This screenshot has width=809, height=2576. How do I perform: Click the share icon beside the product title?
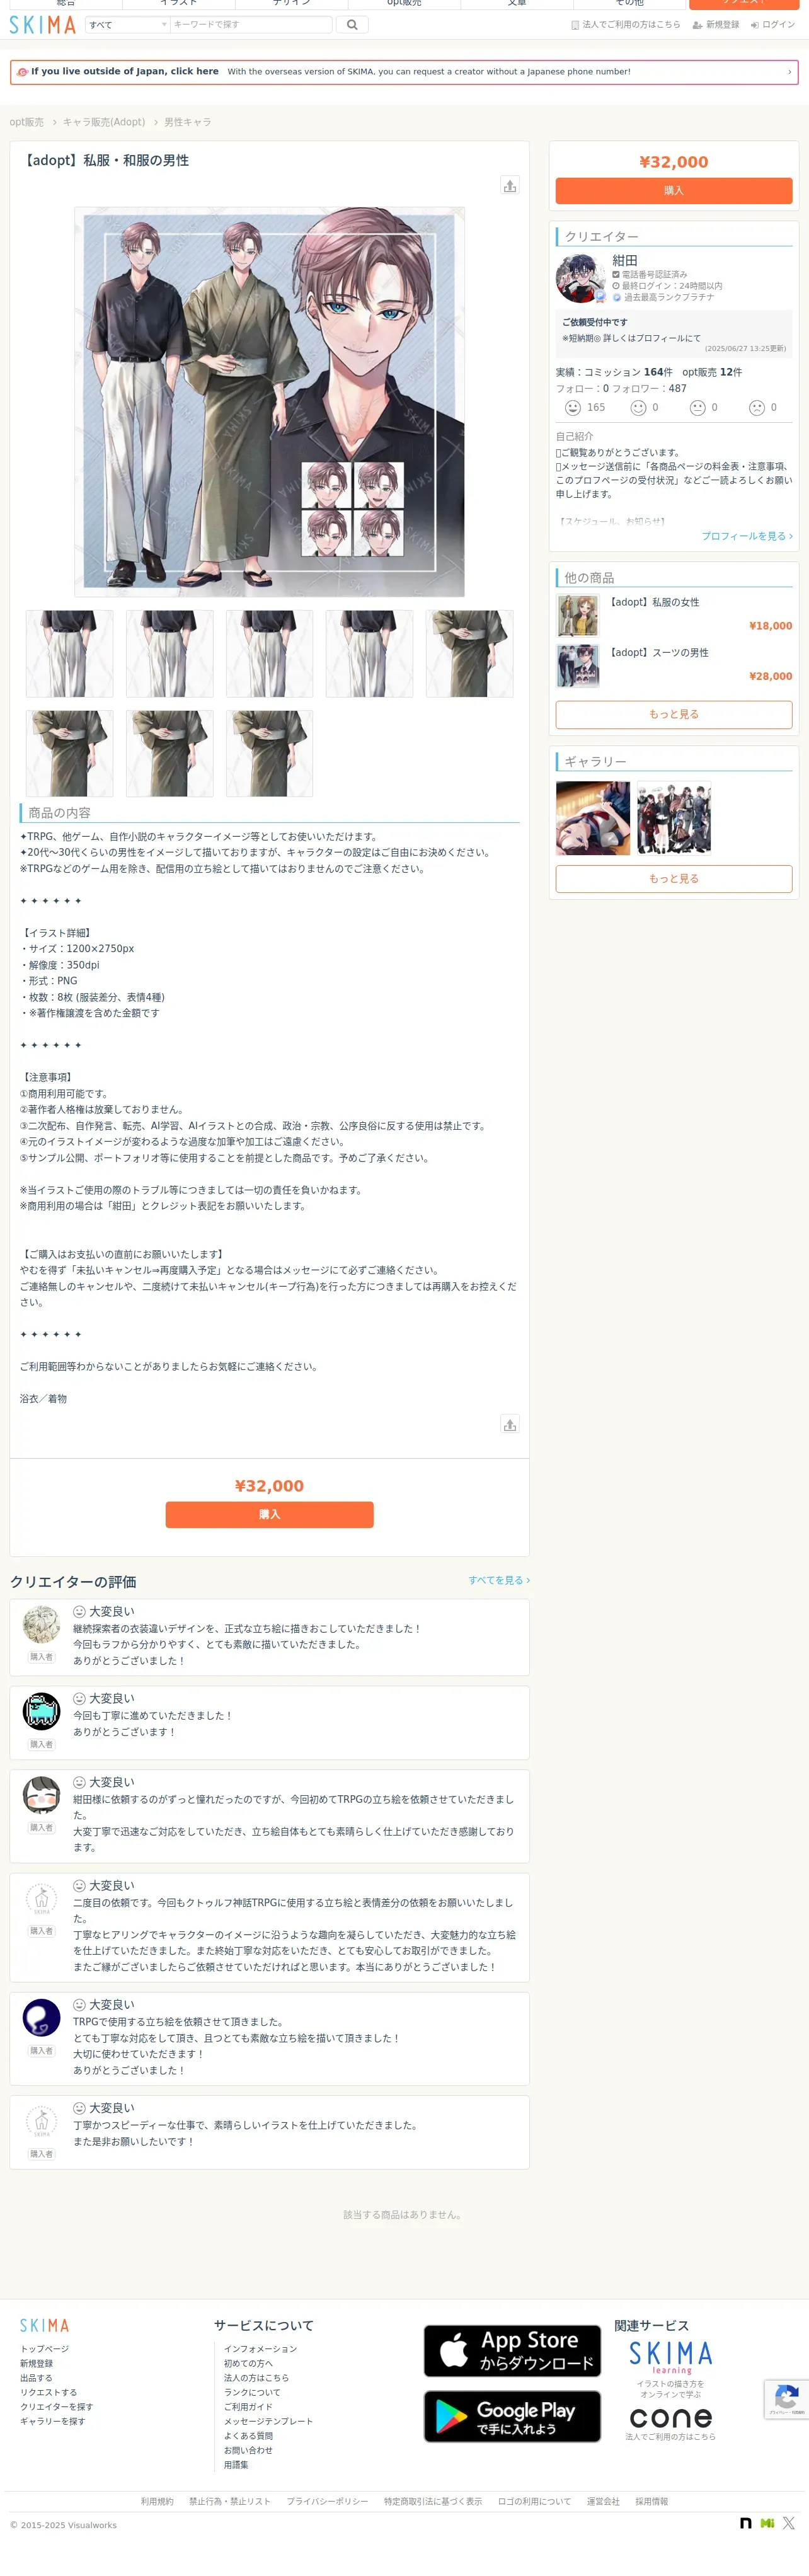pyautogui.click(x=510, y=185)
